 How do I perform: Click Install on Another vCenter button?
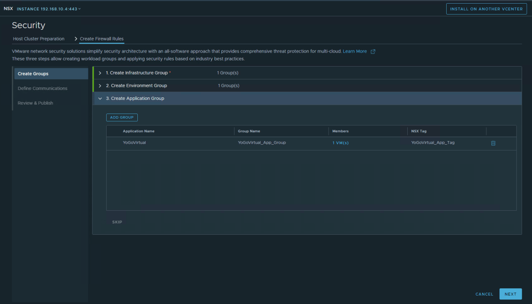coord(486,9)
